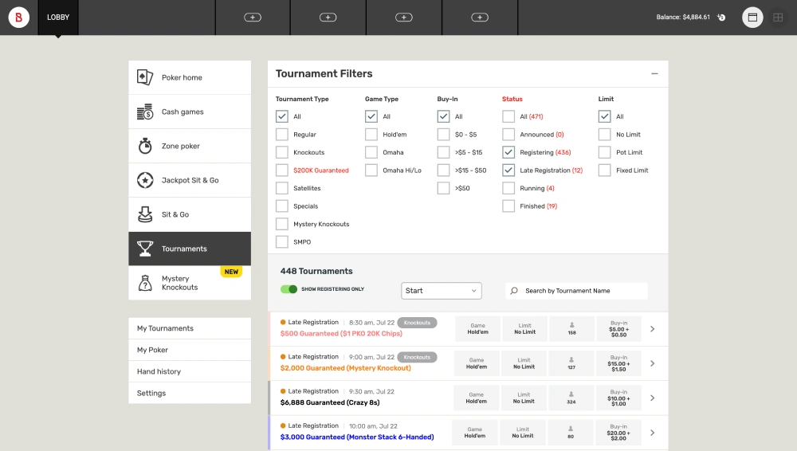Check the Omaha Hi/Lo game type
This screenshot has height=451, width=797.
pyautogui.click(x=371, y=171)
